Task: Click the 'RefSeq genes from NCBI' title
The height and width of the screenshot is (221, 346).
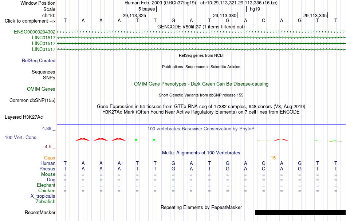Action: point(201,55)
